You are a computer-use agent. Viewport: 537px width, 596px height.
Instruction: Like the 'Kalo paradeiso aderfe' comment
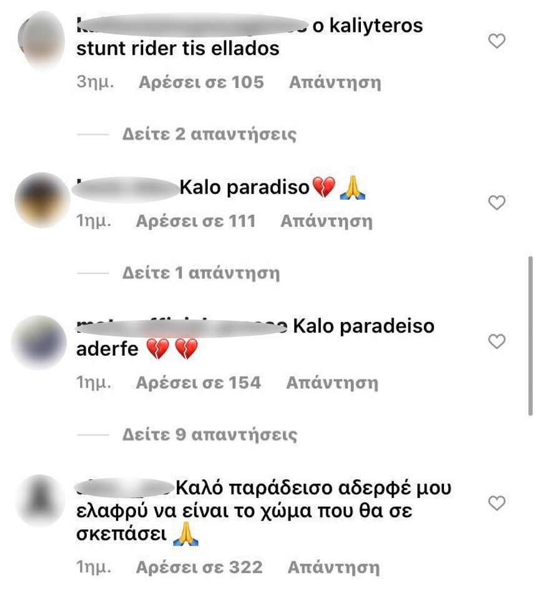[x=496, y=341]
